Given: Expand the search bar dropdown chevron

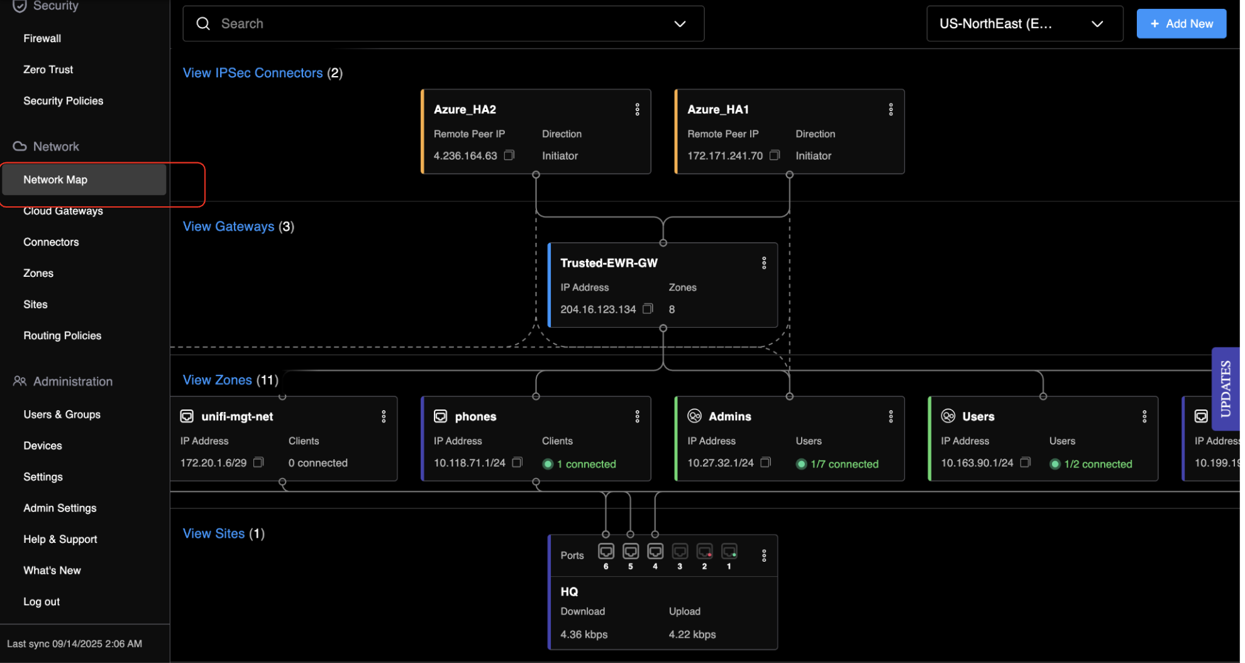Looking at the screenshot, I should click(x=680, y=24).
